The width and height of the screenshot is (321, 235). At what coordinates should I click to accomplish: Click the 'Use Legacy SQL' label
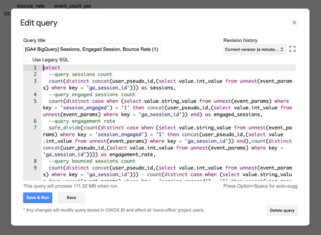51,60
